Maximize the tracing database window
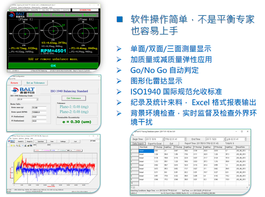Viewport: 265px width, 197px height. (242, 131)
